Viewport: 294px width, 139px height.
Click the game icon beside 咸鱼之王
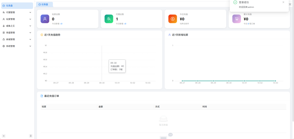click(4, 26)
